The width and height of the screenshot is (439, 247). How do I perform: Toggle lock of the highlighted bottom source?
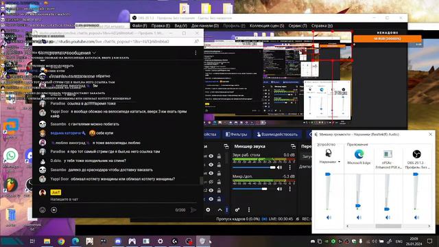219,199
